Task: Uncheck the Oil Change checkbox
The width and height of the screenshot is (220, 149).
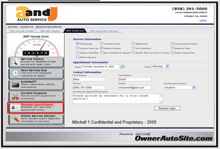Action: point(78,44)
